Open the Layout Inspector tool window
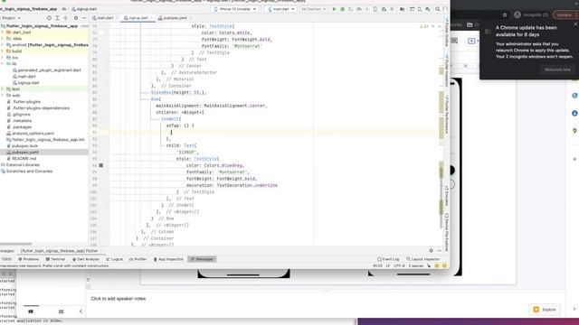 pos(422,259)
